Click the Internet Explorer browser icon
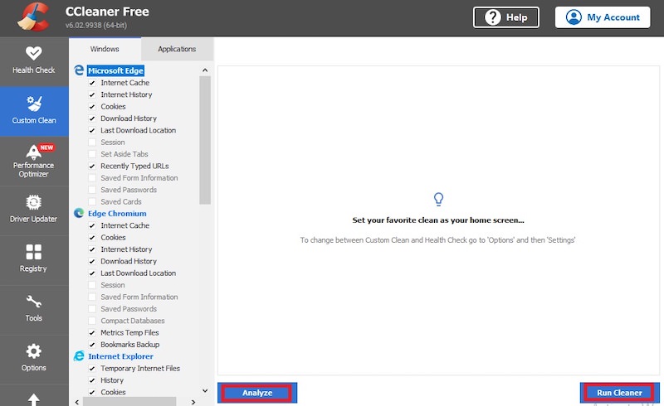Screen dimensions: 664x406 click(x=79, y=356)
